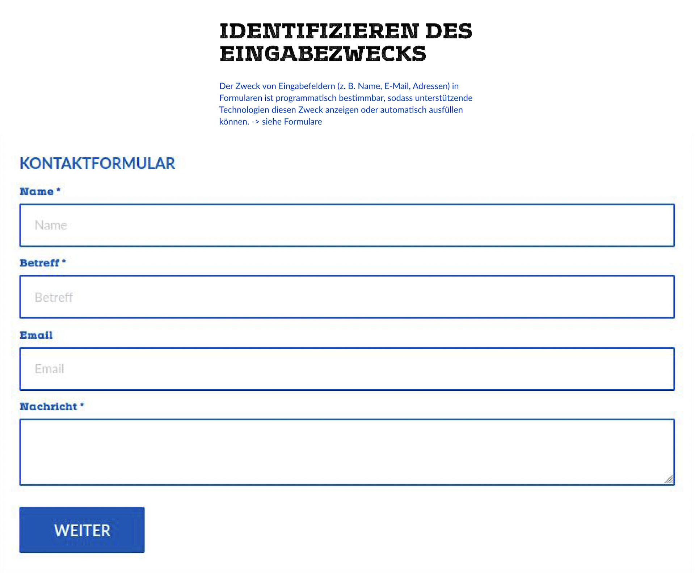Viewport: 695px width, 573px height.
Task: Click the '-> siehe Formulare' text
Action: click(287, 122)
